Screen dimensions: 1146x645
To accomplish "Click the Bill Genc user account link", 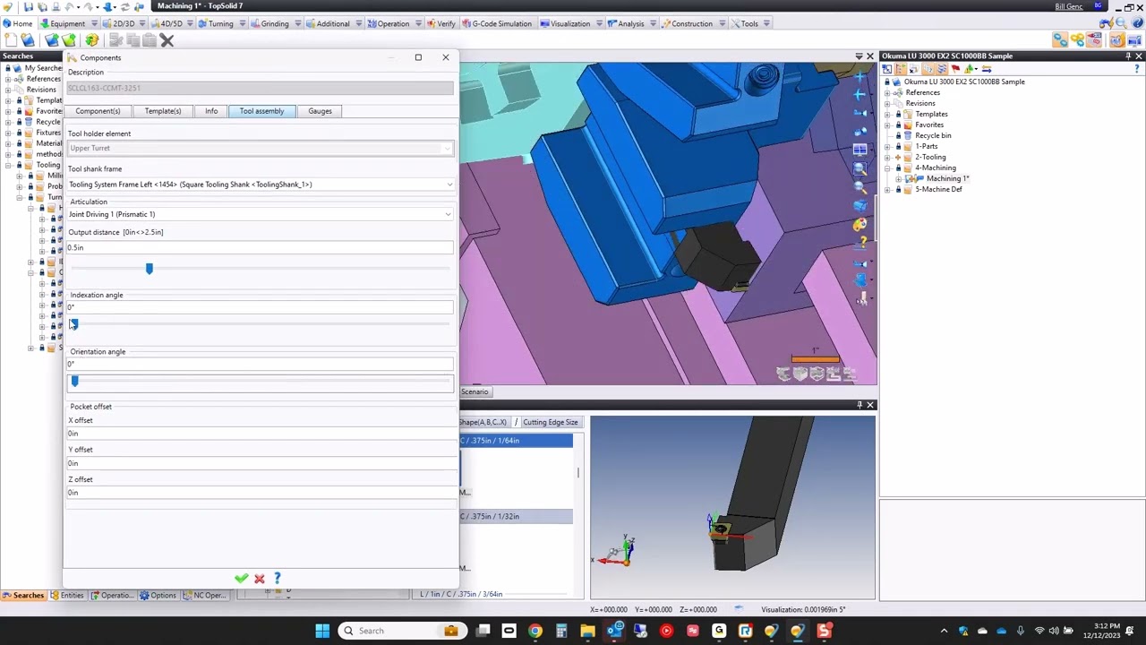I will (1069, 7).
